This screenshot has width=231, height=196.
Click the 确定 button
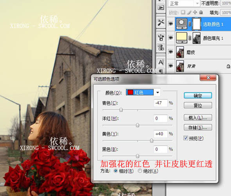coord(198,95)
